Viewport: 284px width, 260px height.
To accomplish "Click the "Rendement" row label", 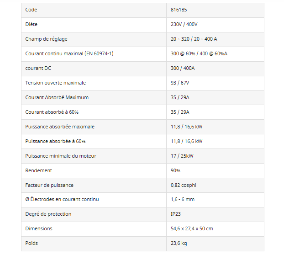I will point(38,170).
